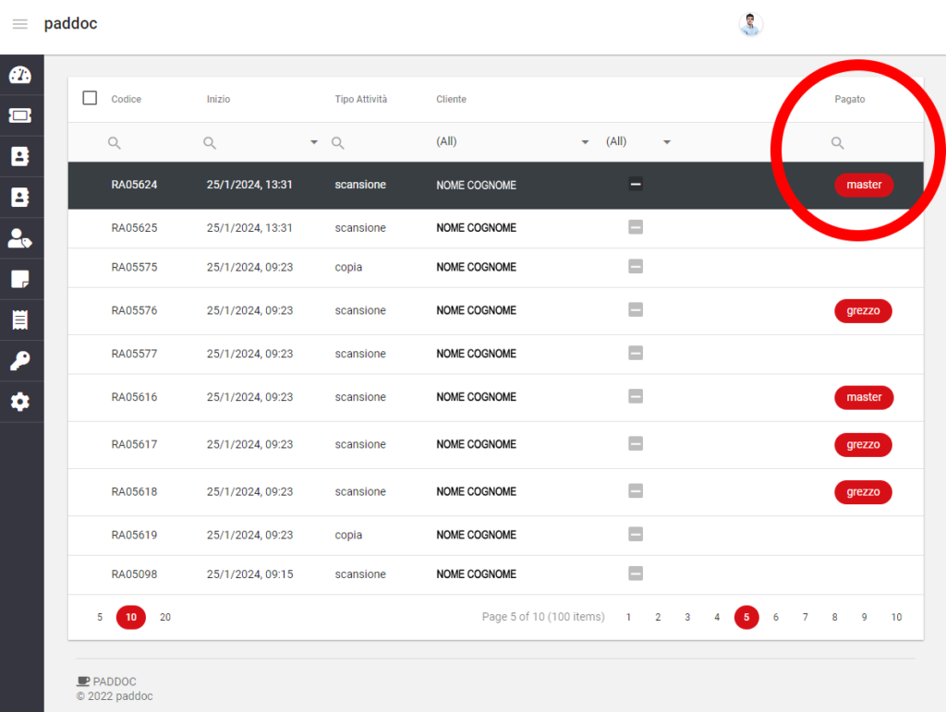This screenshot has height=712, width=946.
Task: Sort by Codice column header
Action: click(x=126, y=99)
